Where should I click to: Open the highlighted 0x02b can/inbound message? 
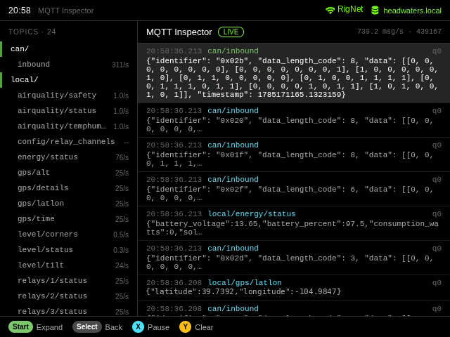(294, 73)
